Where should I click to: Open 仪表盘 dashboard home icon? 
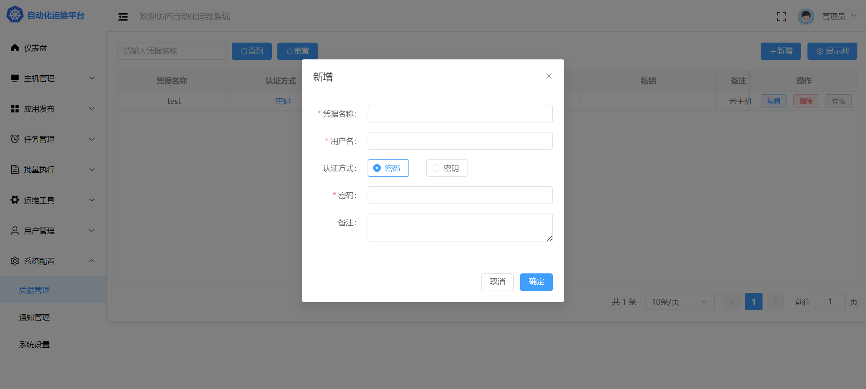coord(15,48)
